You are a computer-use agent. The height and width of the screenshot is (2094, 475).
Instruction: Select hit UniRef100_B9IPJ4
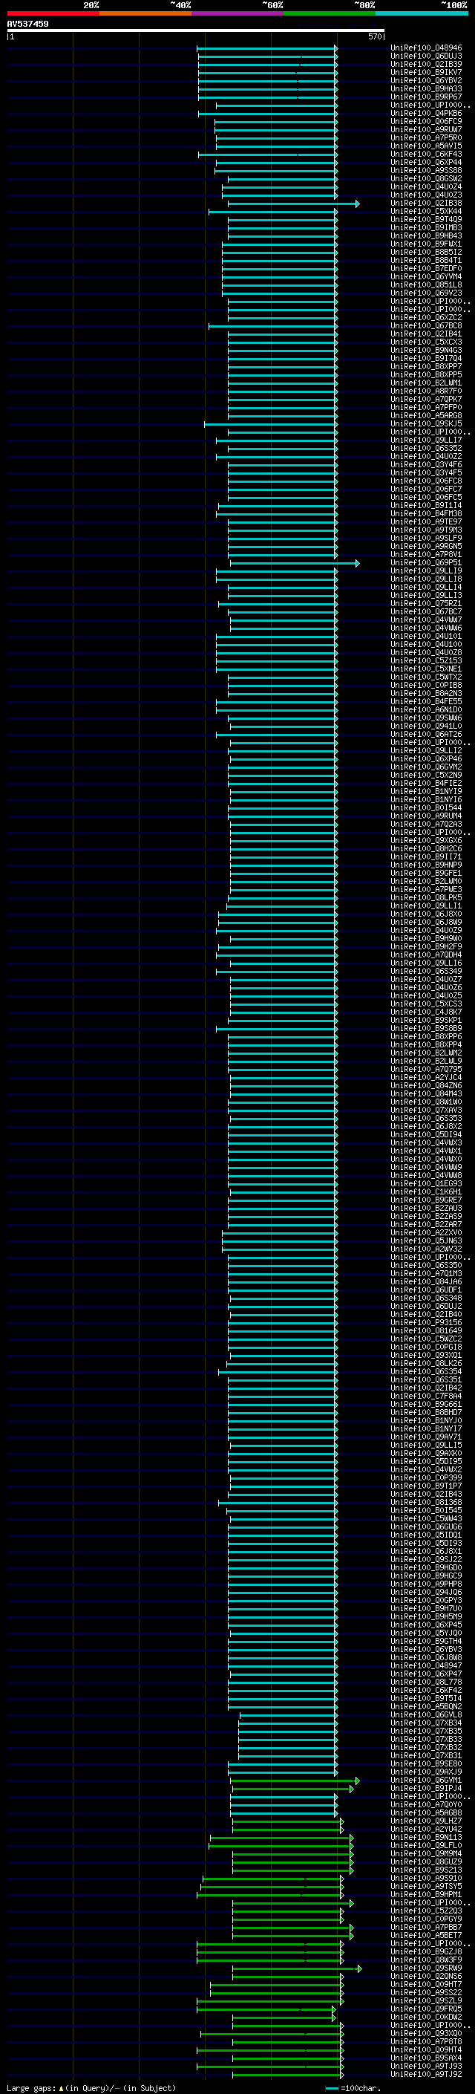pyautogui.click(x=426, y=1787)
